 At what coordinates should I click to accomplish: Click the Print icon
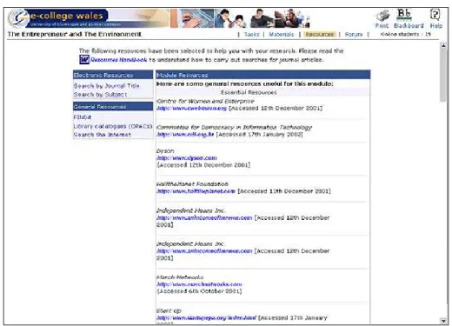click(382, 17)
